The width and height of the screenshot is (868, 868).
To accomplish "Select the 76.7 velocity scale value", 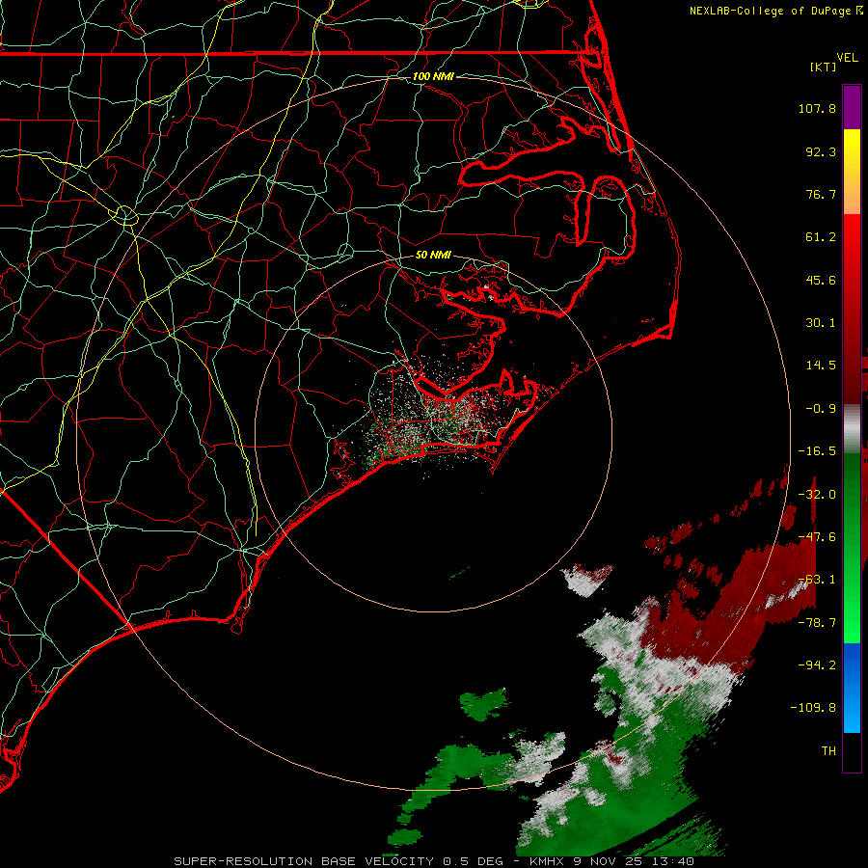I will click(x=821, y=194).
